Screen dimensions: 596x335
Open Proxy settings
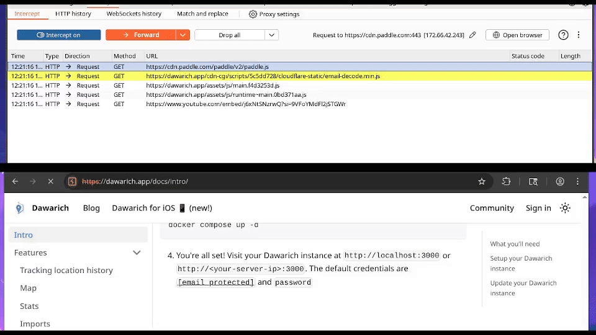pos(274,14)
